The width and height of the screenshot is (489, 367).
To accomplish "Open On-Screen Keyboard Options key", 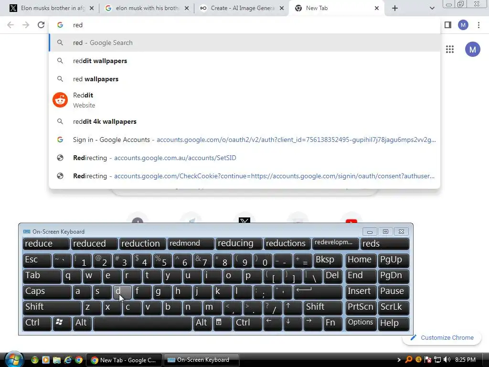I will (361, 324).
